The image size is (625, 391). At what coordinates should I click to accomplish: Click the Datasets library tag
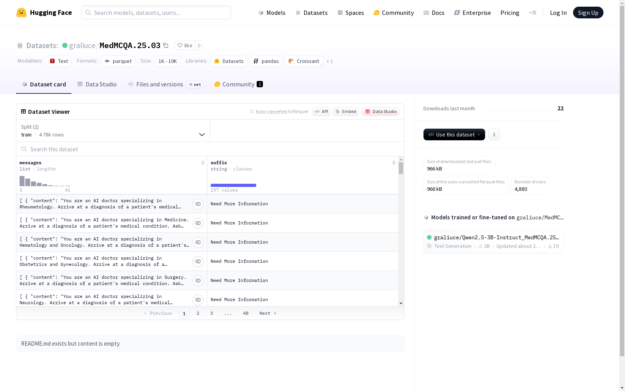click(x=229, y=61)
